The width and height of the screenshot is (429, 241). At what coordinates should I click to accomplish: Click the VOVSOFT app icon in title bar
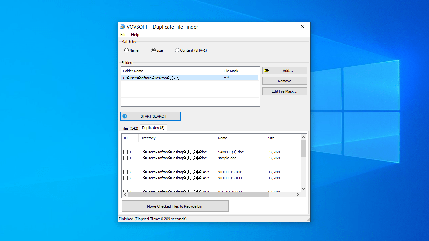[x=122, y=27]
